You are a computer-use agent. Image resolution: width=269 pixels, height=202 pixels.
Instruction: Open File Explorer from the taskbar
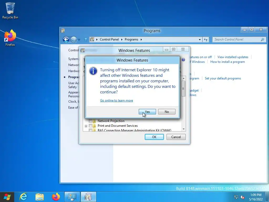[x=40, y=197]
